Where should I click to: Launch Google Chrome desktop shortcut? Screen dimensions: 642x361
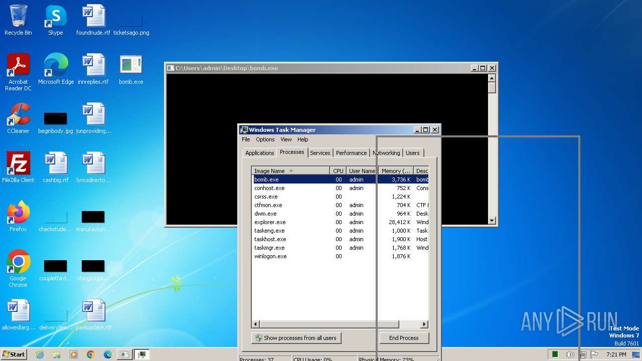pos(18,269)
